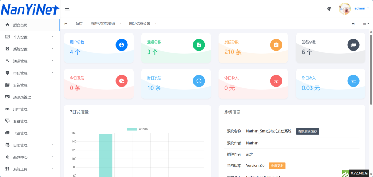Expand the 审核管理 submenu
The height and width of the screenshot is (177, 373).
click(x=52, y=73)
